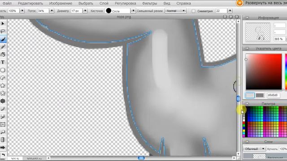
Task: Open the Поток 34% dropdown arrow
Action: point(52,11)
